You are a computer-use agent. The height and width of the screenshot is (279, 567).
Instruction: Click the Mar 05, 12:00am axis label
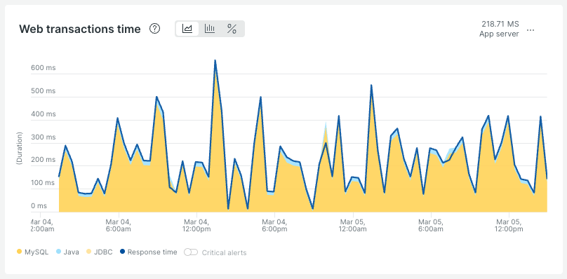click(x=352, y=225)
